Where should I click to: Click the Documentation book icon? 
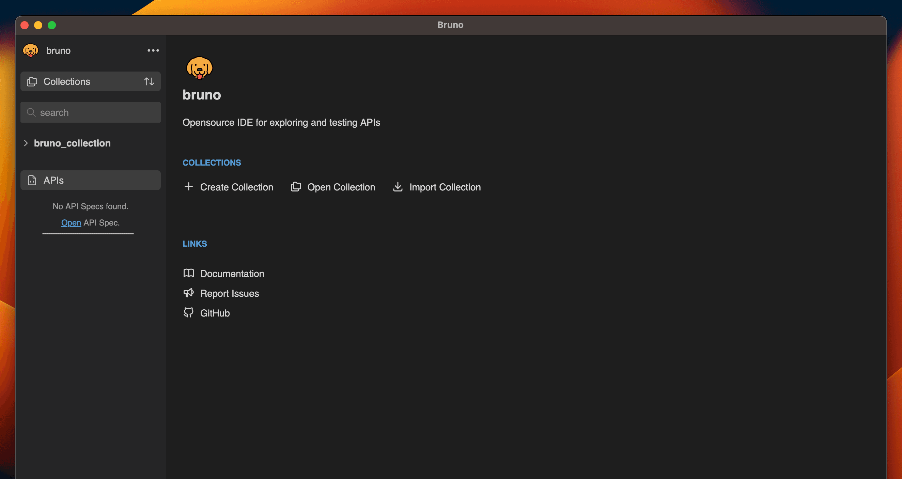[188, 273]
